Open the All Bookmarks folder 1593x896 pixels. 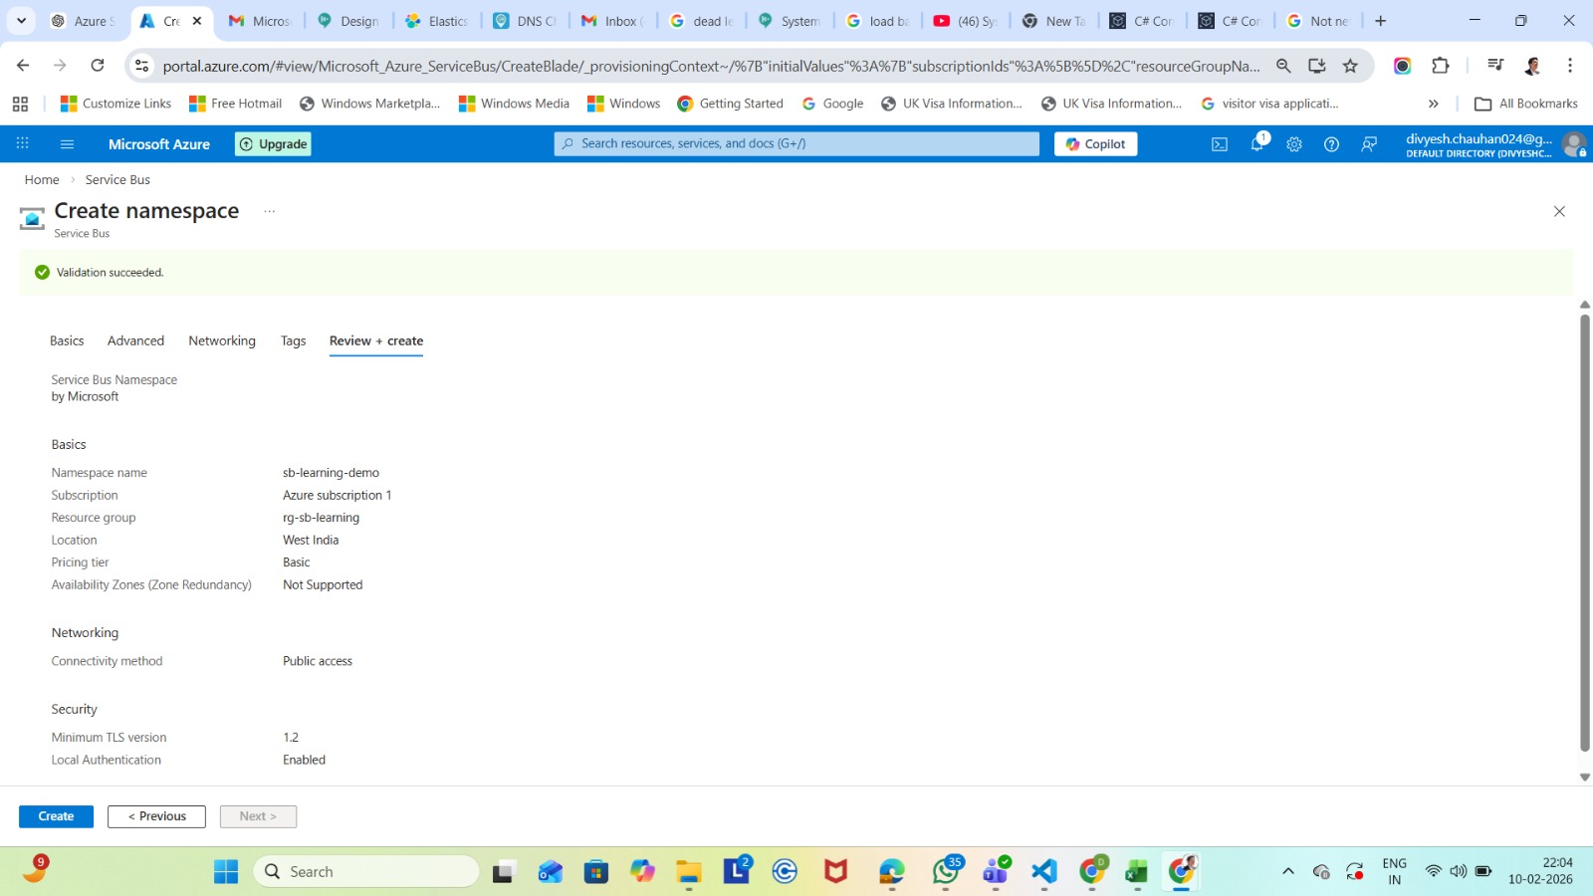[1526, 104]
